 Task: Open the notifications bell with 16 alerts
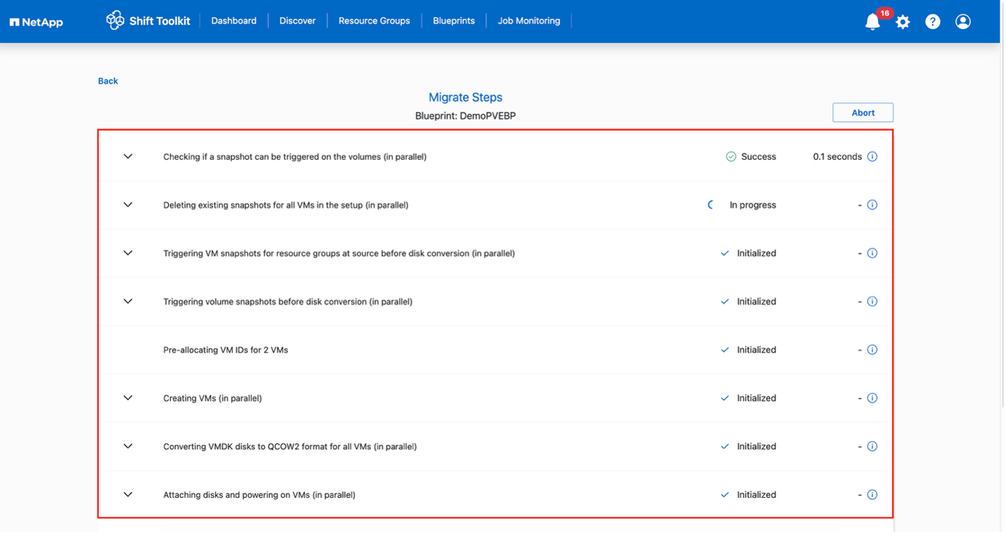point(872,21)
